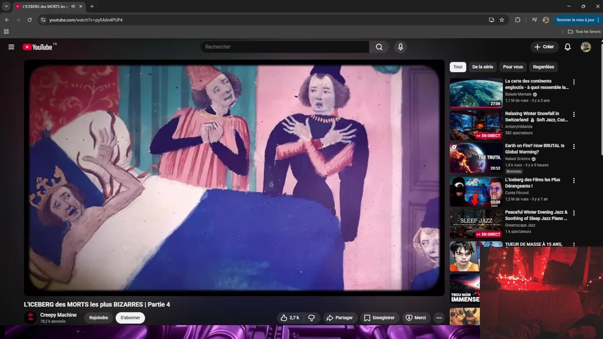This screenshot has height=339, width=603.
Task: Click the Rejoindre button
Action: [x=98, y=318]
